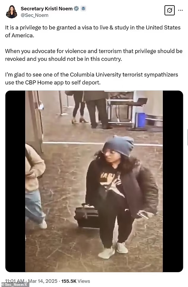Screen dimensions: 188x287
Task: Click the phone held in the person's hand
Action: 144,215
